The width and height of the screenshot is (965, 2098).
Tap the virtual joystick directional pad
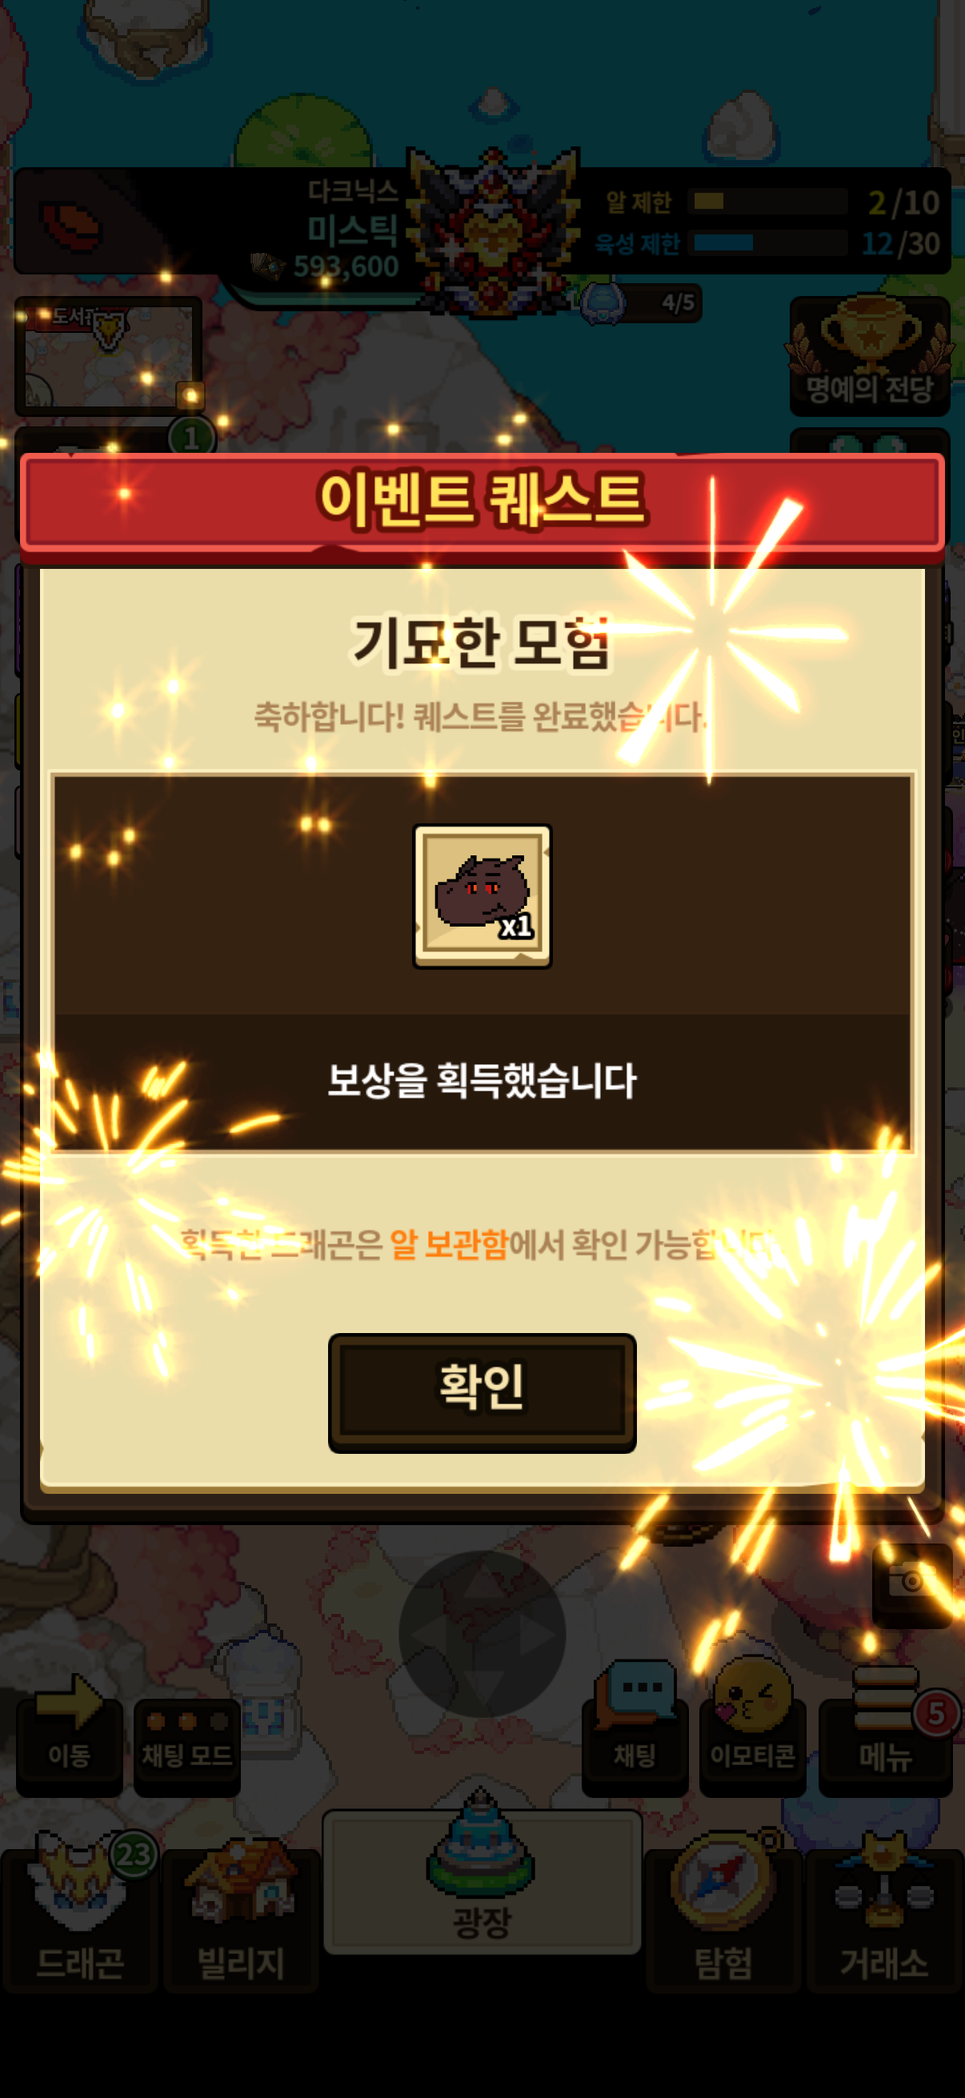coord(482,1634)
